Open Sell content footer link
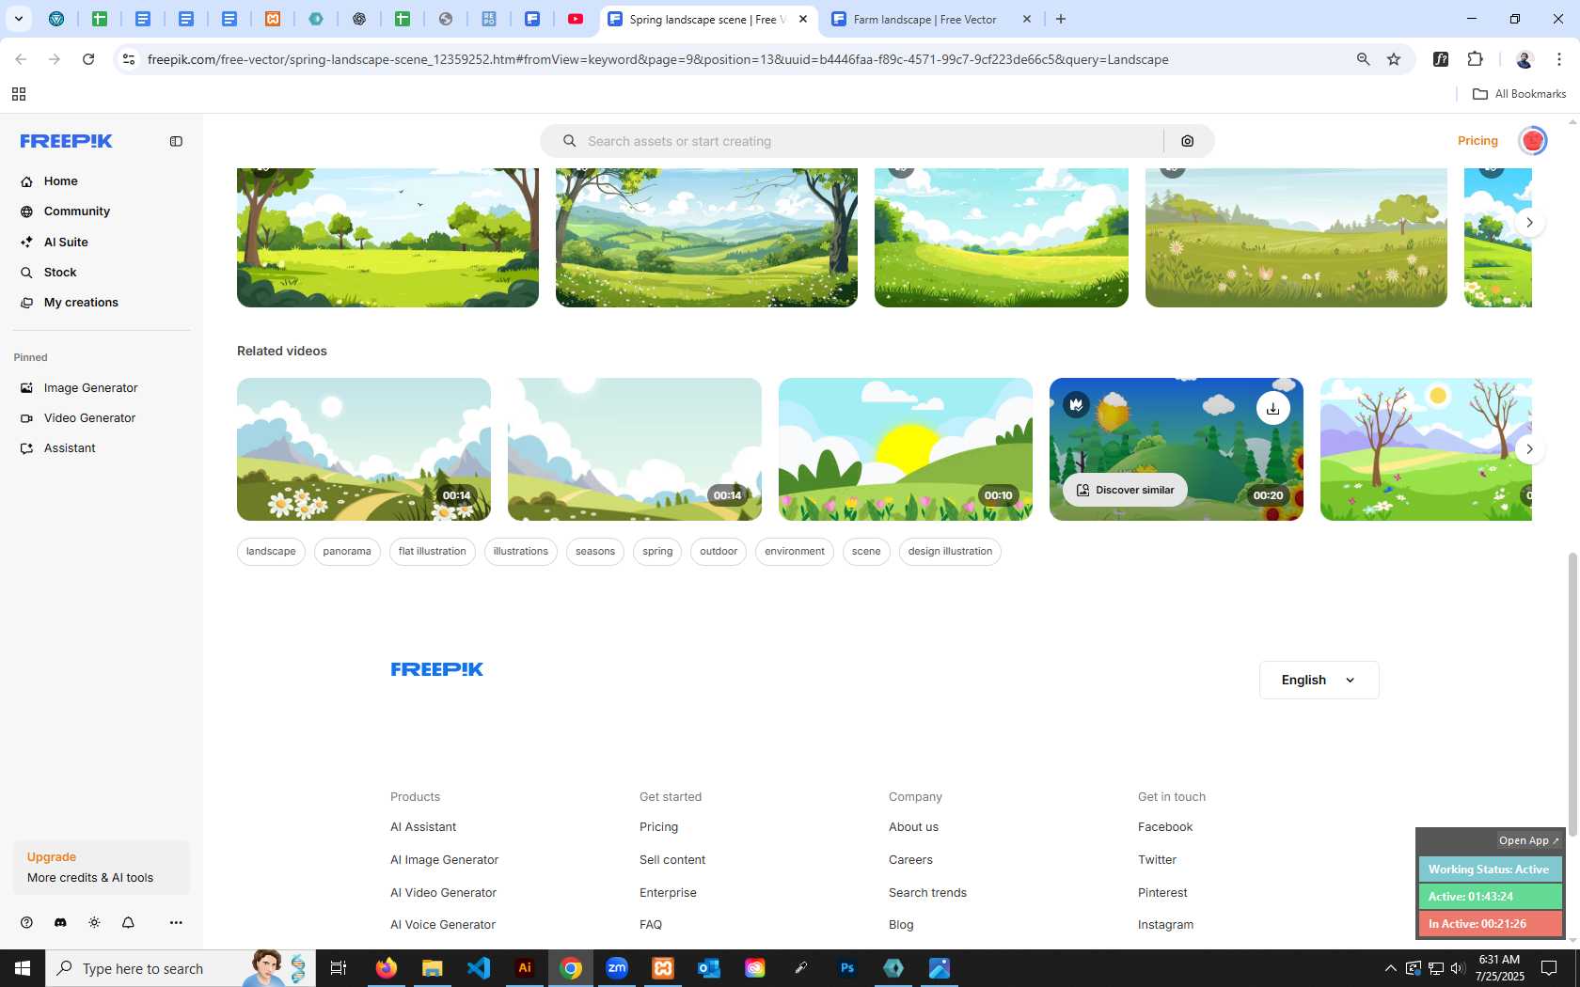This screenshot has height=987, width=1580. [x=672, y=860]
